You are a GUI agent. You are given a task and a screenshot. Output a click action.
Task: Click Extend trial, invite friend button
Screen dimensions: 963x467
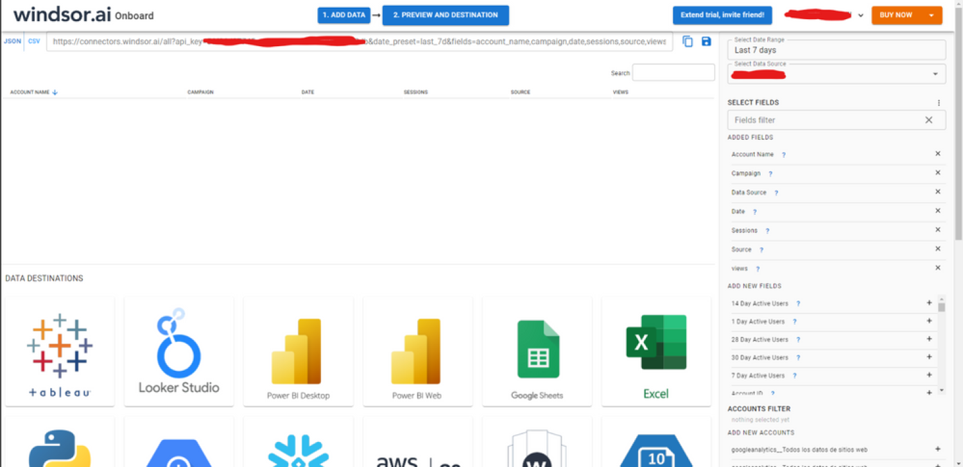tap(722, 15)
